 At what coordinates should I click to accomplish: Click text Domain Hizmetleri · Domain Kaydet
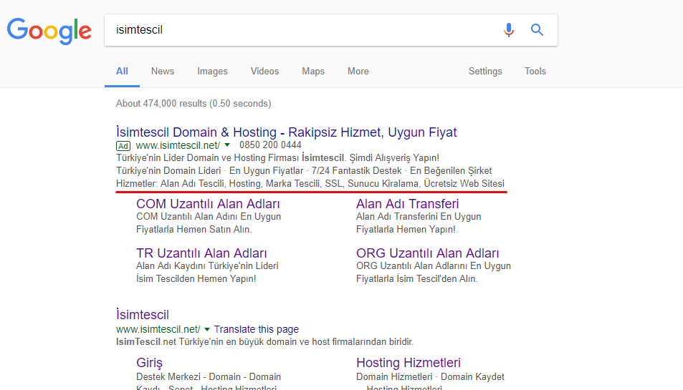tap(430, 377)
